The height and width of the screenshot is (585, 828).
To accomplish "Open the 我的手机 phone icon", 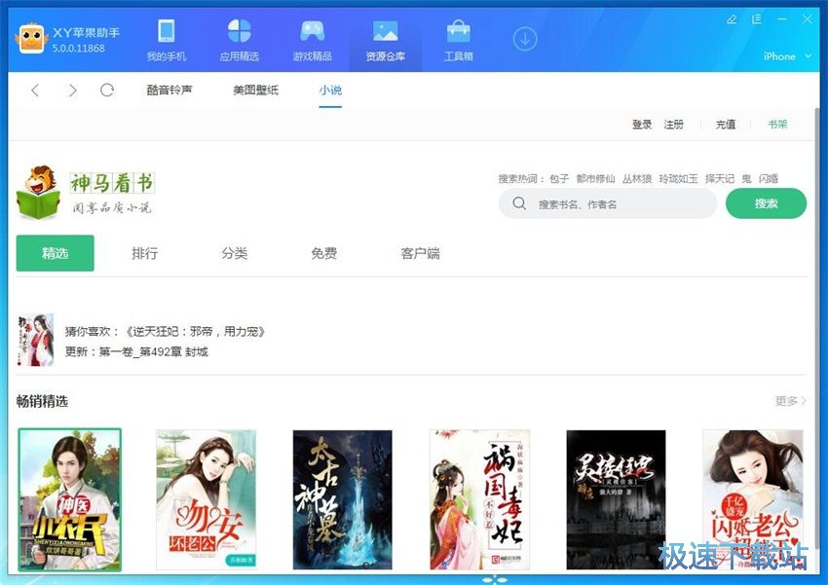I will [x=167, y=30].
